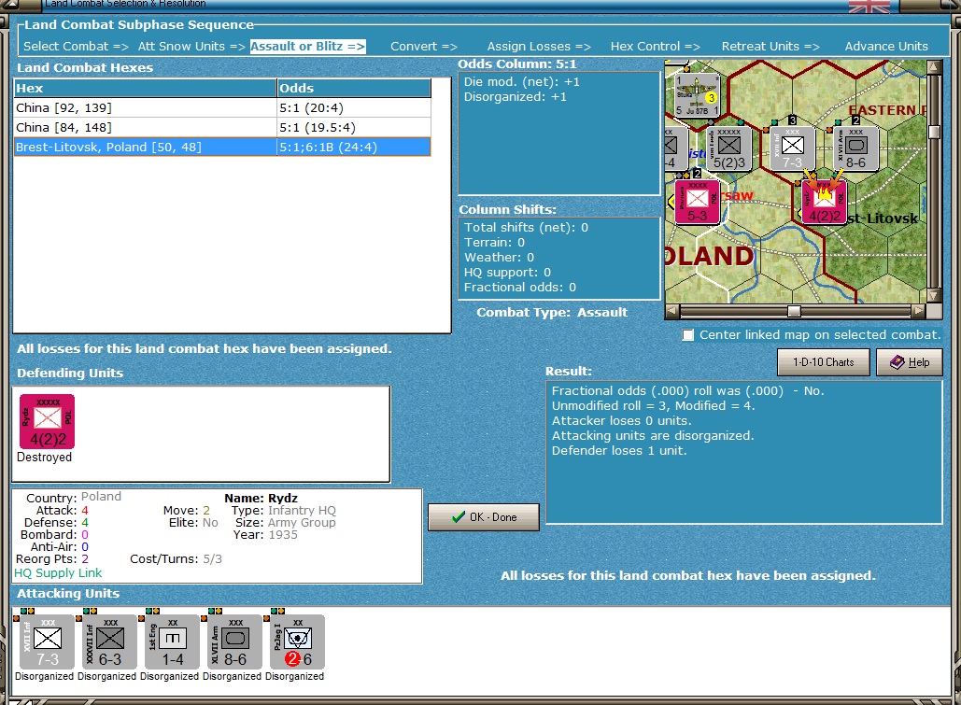Click the British flag icon in title bar

tap(869, 7)
